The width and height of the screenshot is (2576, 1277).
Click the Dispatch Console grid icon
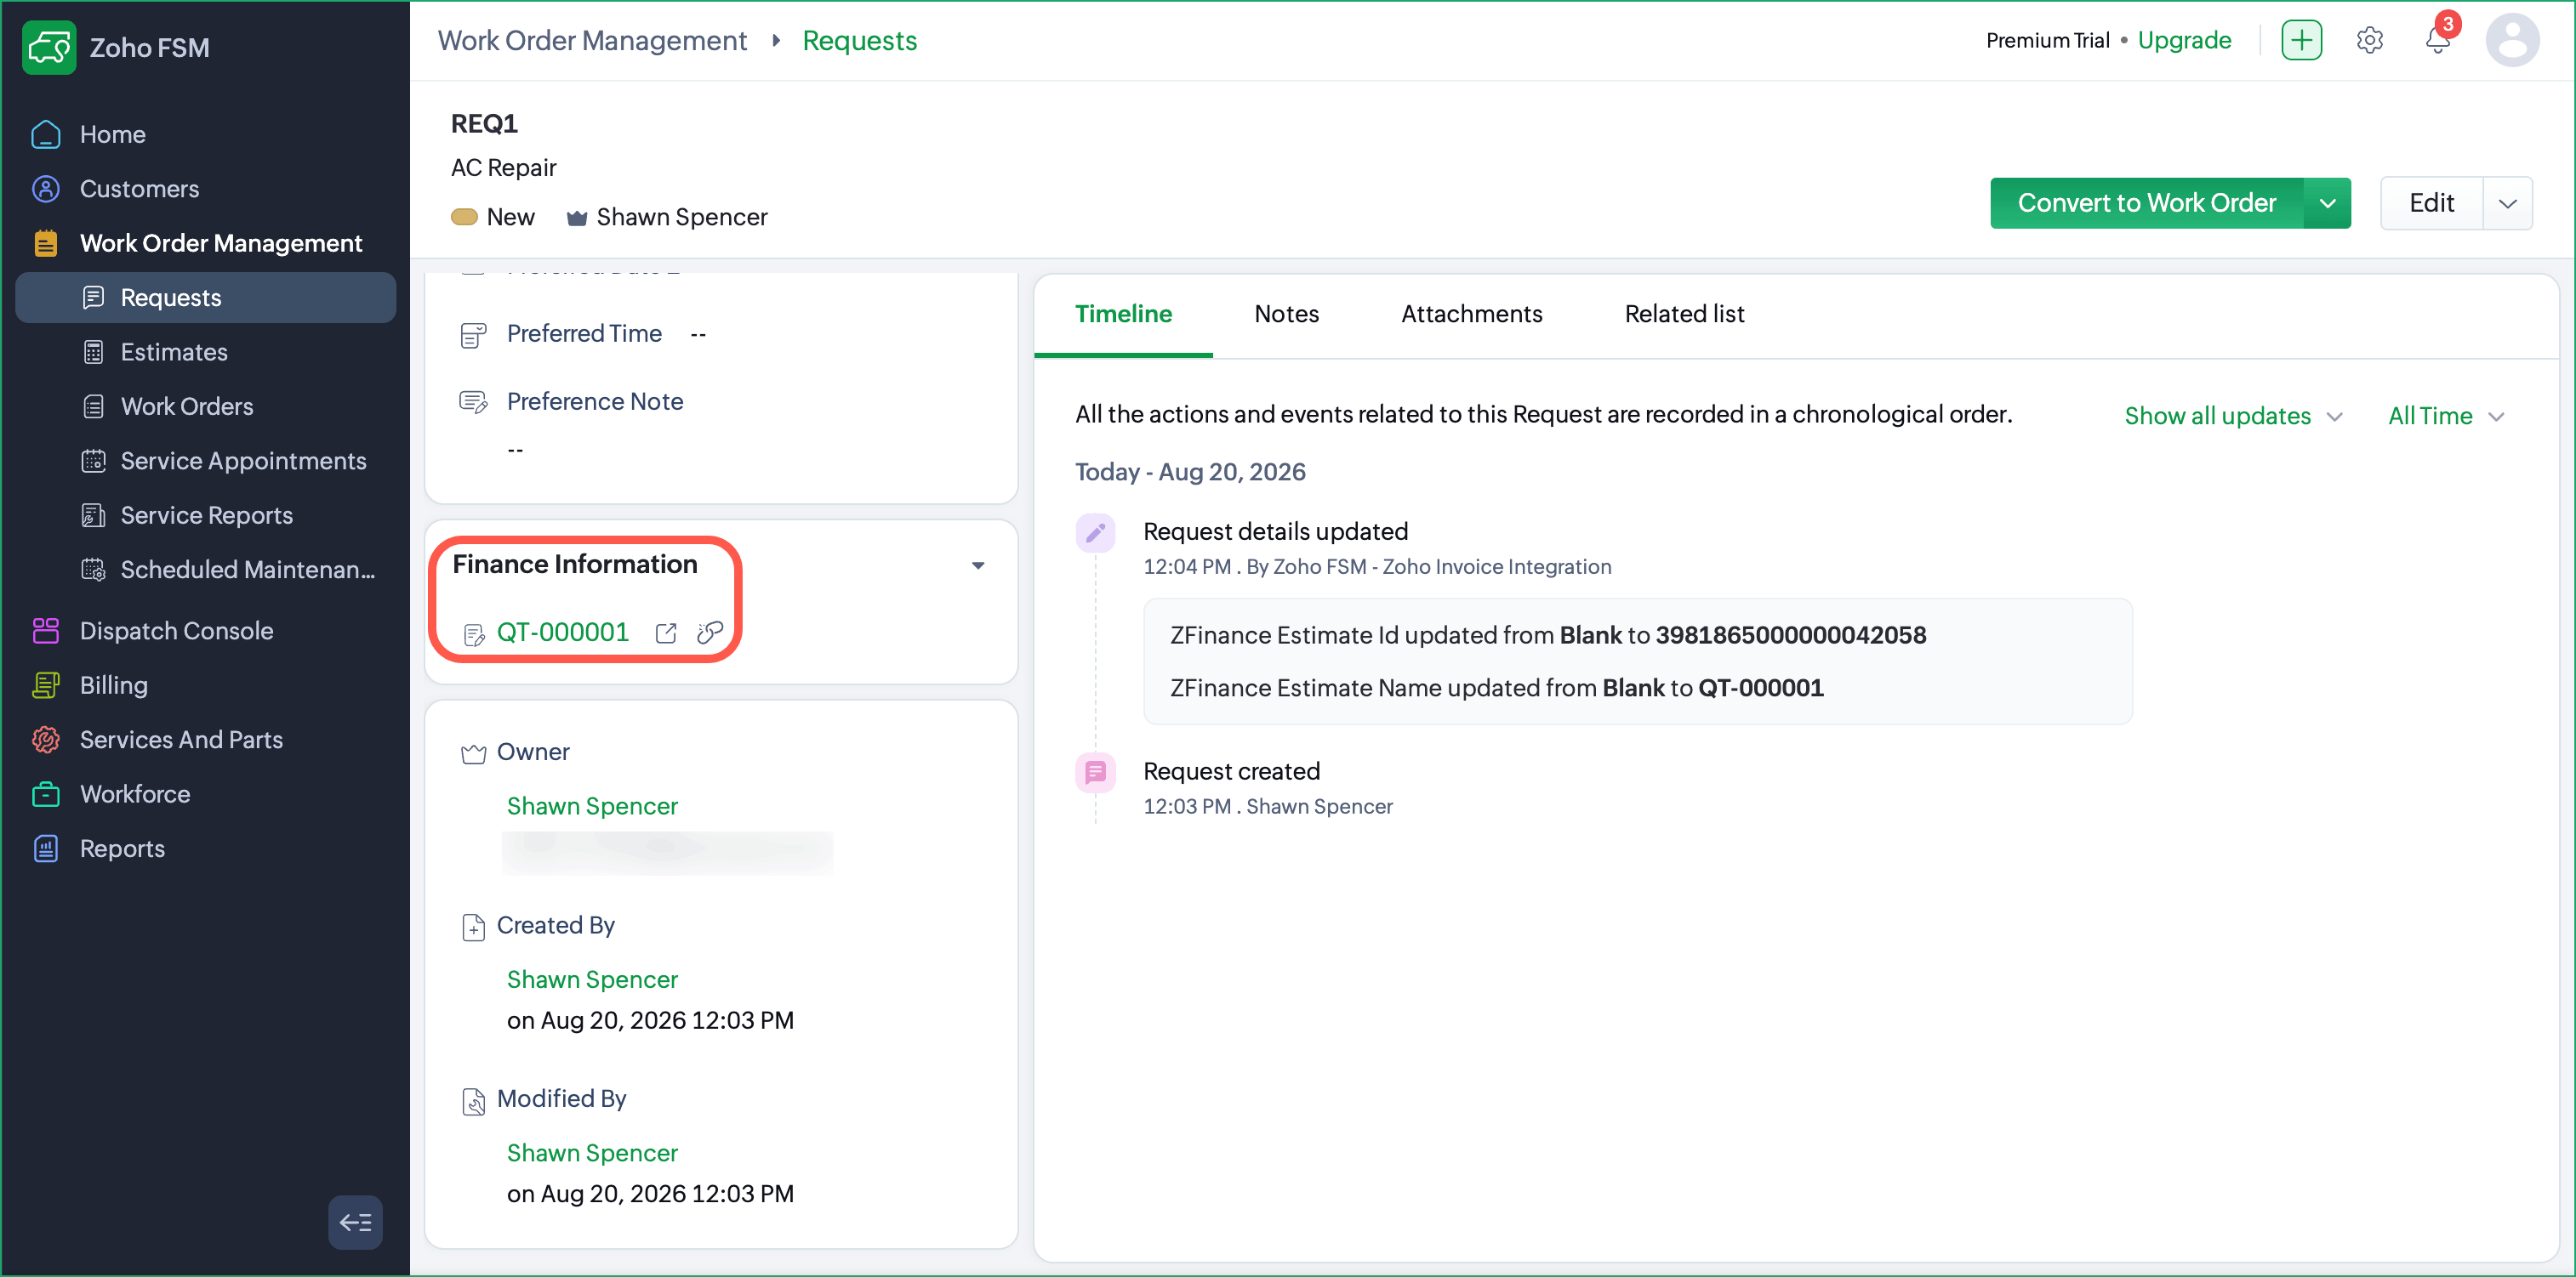point(46,631)
